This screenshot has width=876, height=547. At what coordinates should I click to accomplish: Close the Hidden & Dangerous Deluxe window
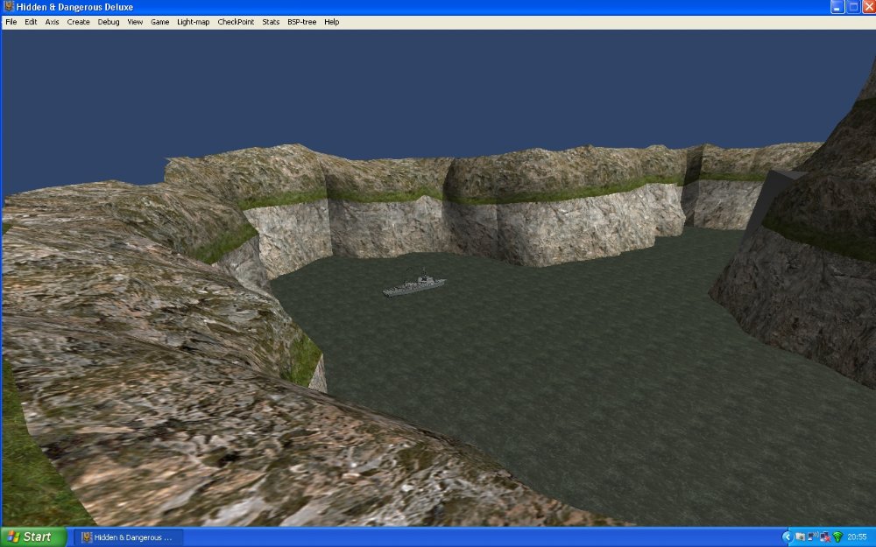(869, 7)
